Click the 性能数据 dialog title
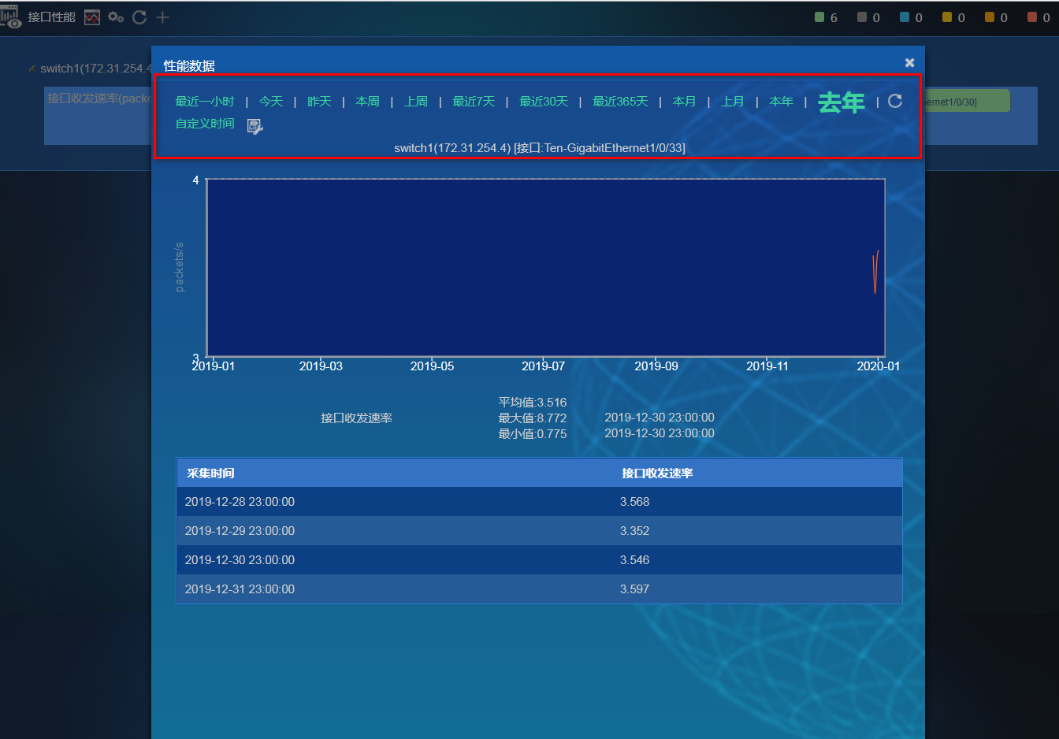 click(189, 65)
